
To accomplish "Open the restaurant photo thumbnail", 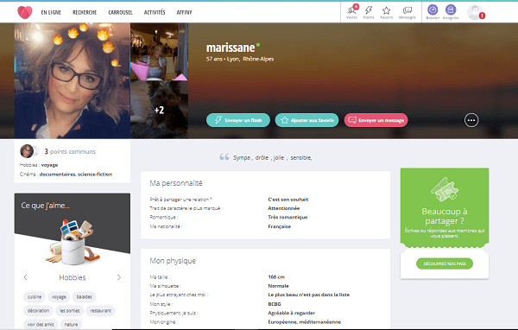I will pos(159,52).
